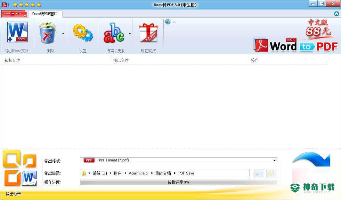Image resolution: width=341 pixels, height=200 pixels.
Task: Click the 输出设置 label in status bar
Action: 13,194
